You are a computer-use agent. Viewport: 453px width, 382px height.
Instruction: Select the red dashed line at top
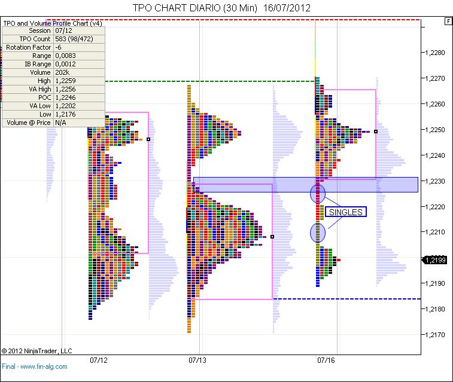pos(239,20)
